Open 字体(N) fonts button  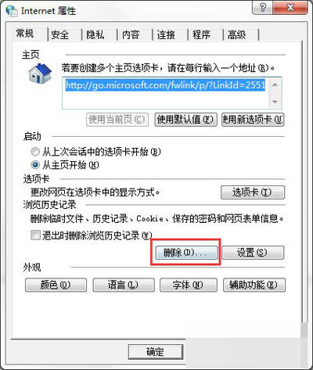(x=188, y=285)
